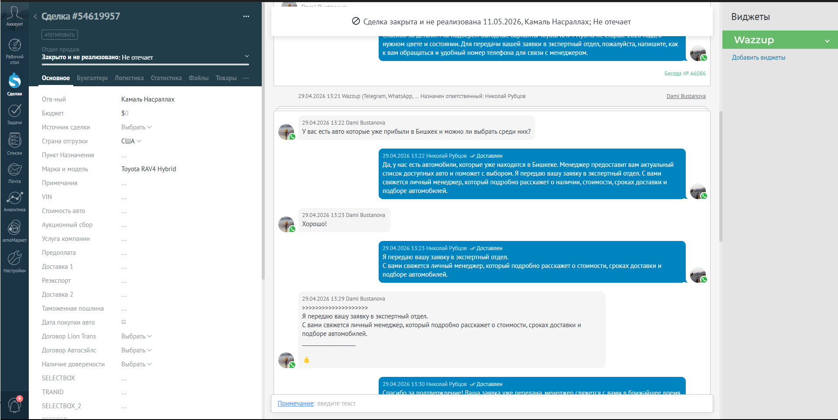Click the empty TRANID field value
The width and height of the screenshot is (838, 420).
tap(124, 393)
